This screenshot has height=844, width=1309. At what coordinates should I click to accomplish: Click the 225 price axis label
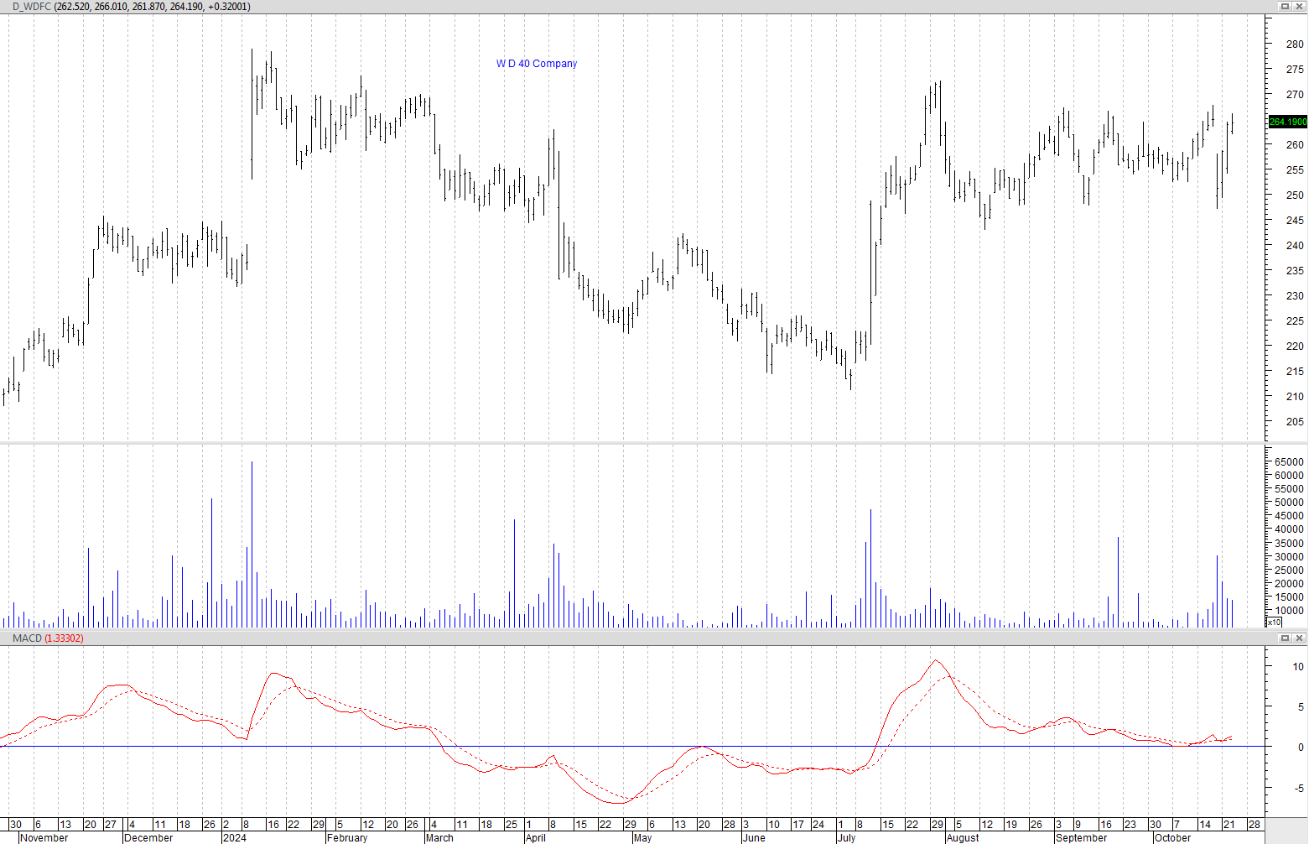(x=1295, y=321)
